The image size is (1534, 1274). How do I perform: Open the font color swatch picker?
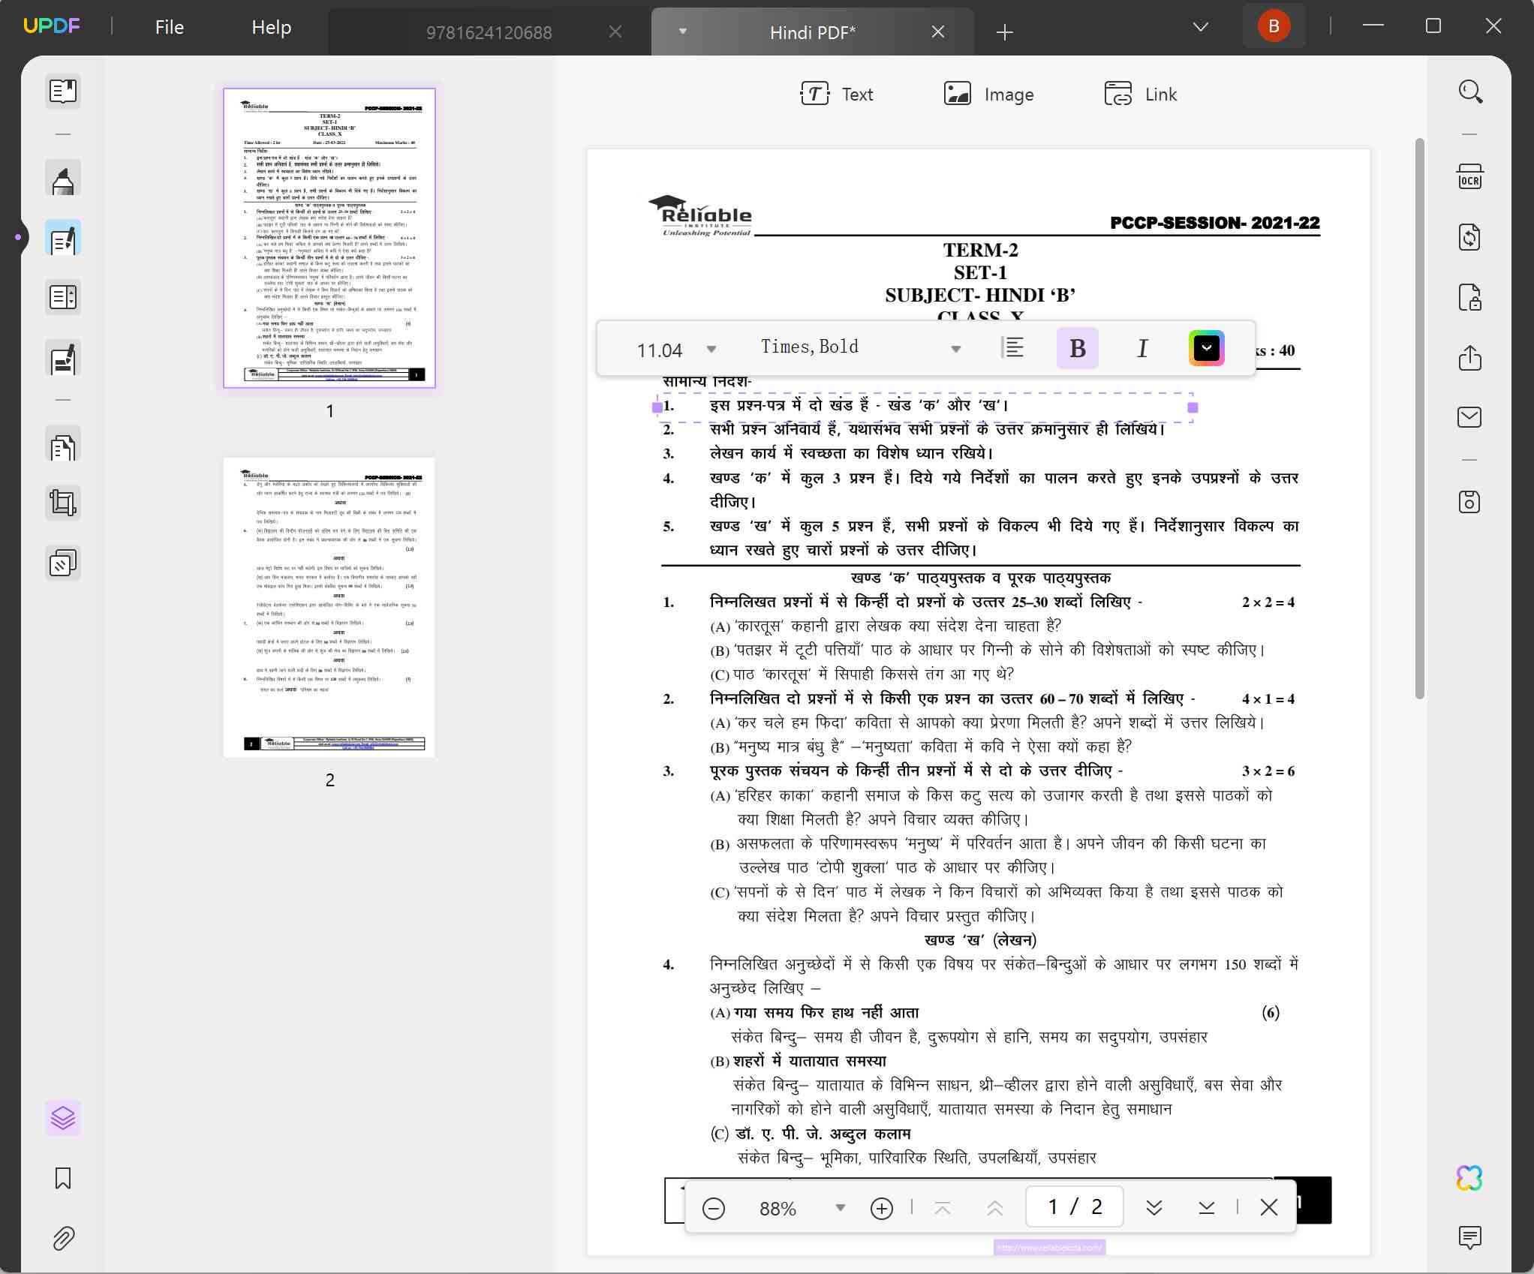point(1206,347)
